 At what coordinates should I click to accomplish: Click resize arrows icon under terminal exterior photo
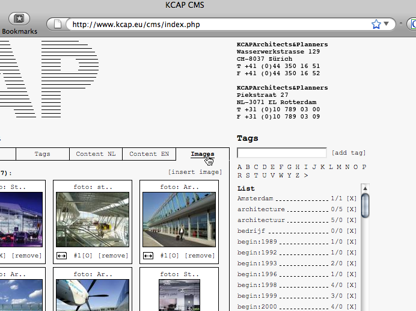point(148,256)
